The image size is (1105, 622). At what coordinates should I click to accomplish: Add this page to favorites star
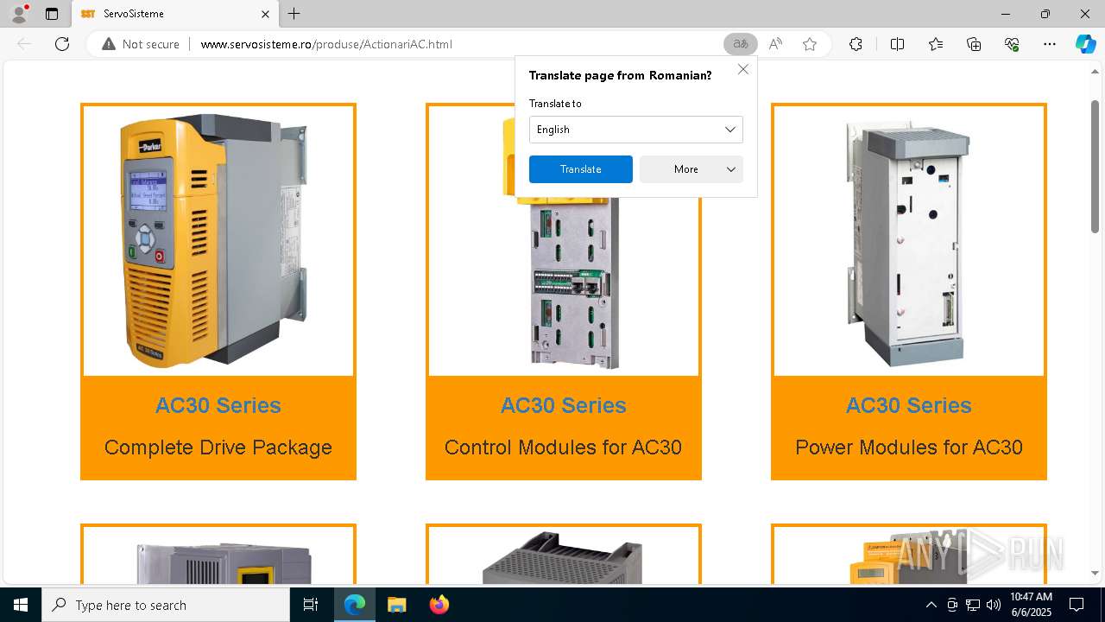[x=810, y=44]
